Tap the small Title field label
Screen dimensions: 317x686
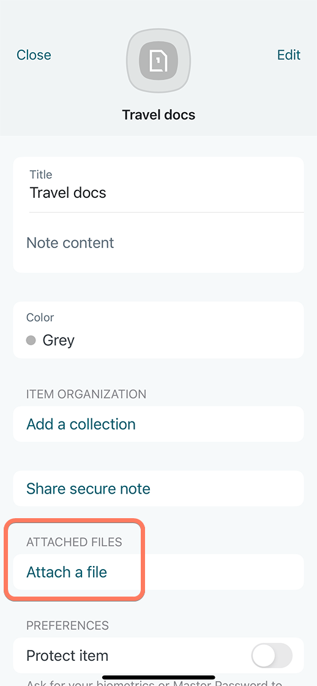click(40, 175)
